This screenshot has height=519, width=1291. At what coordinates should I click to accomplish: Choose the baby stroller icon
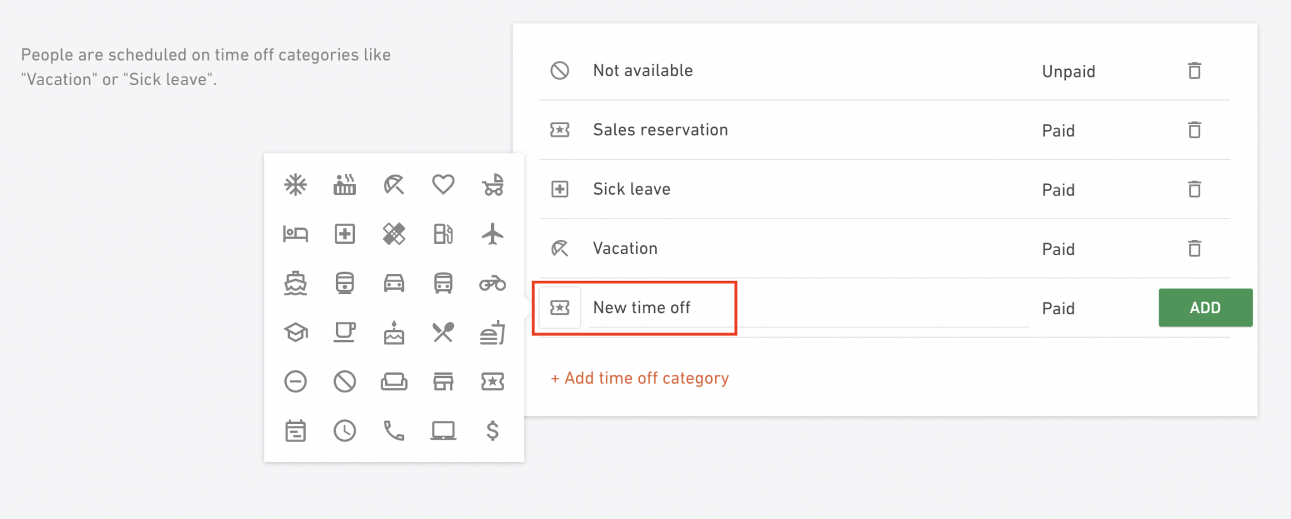click(x=492, y=185)
